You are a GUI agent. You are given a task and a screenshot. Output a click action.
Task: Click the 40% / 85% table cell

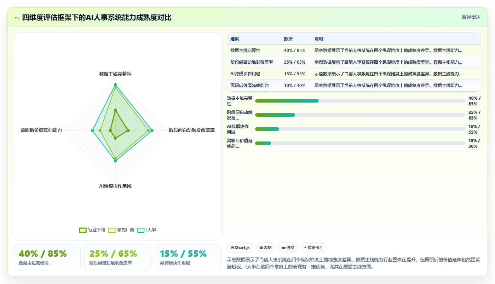pos(294,51)
